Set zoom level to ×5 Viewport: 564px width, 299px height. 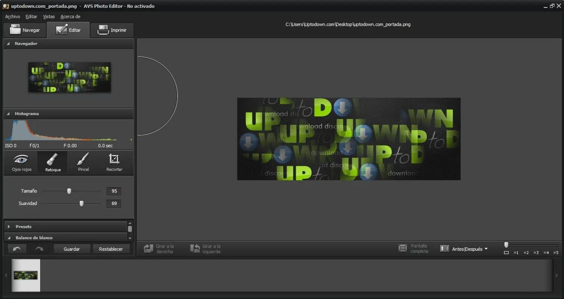556,253
